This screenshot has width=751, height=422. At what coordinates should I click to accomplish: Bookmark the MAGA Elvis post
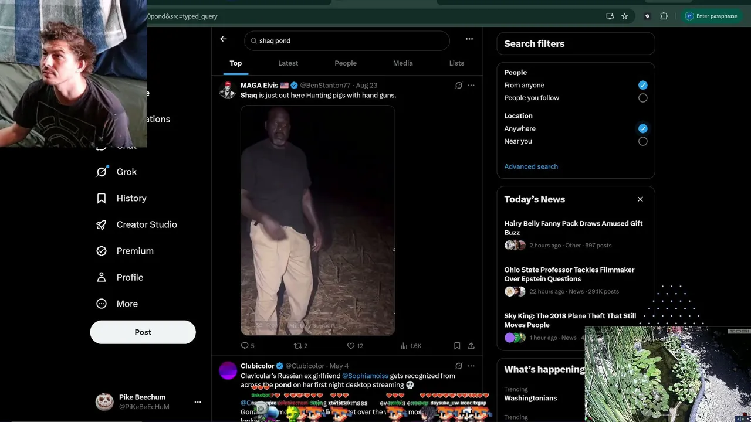457,346
